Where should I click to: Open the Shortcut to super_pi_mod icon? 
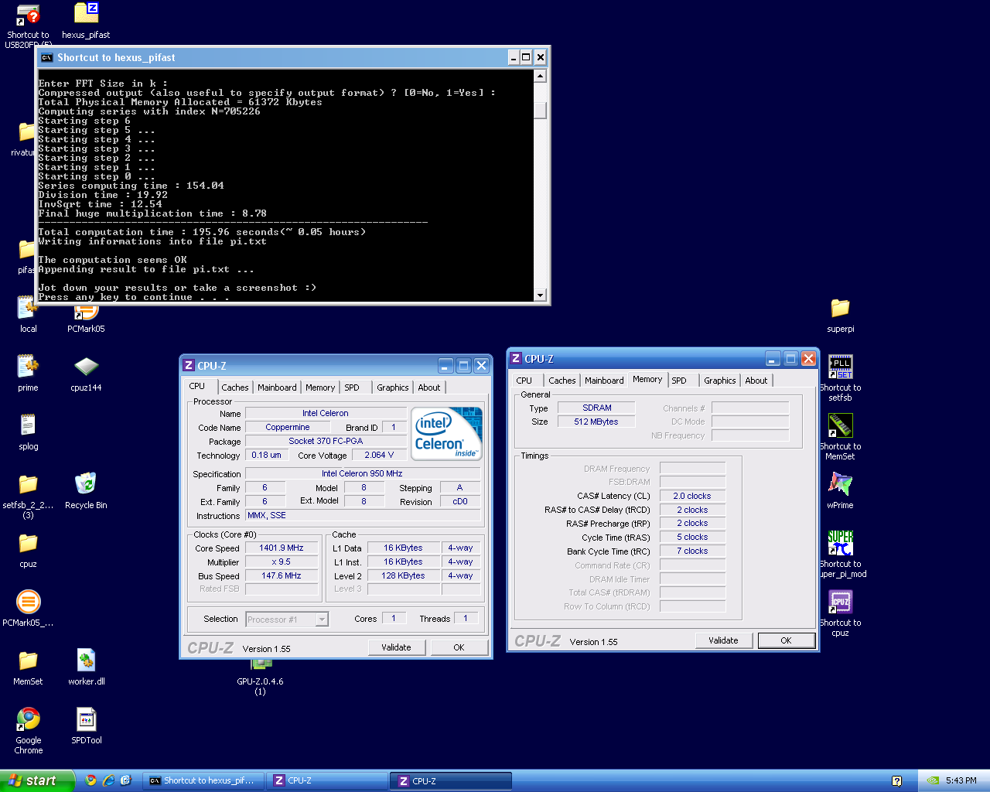tap(841, 542)
